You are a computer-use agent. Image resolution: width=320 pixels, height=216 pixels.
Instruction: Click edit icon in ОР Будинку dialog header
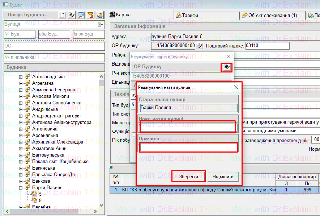click(x=227, y=67)
